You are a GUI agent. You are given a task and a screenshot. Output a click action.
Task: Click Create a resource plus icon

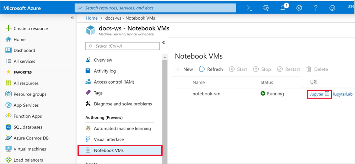tap(9, 28)
